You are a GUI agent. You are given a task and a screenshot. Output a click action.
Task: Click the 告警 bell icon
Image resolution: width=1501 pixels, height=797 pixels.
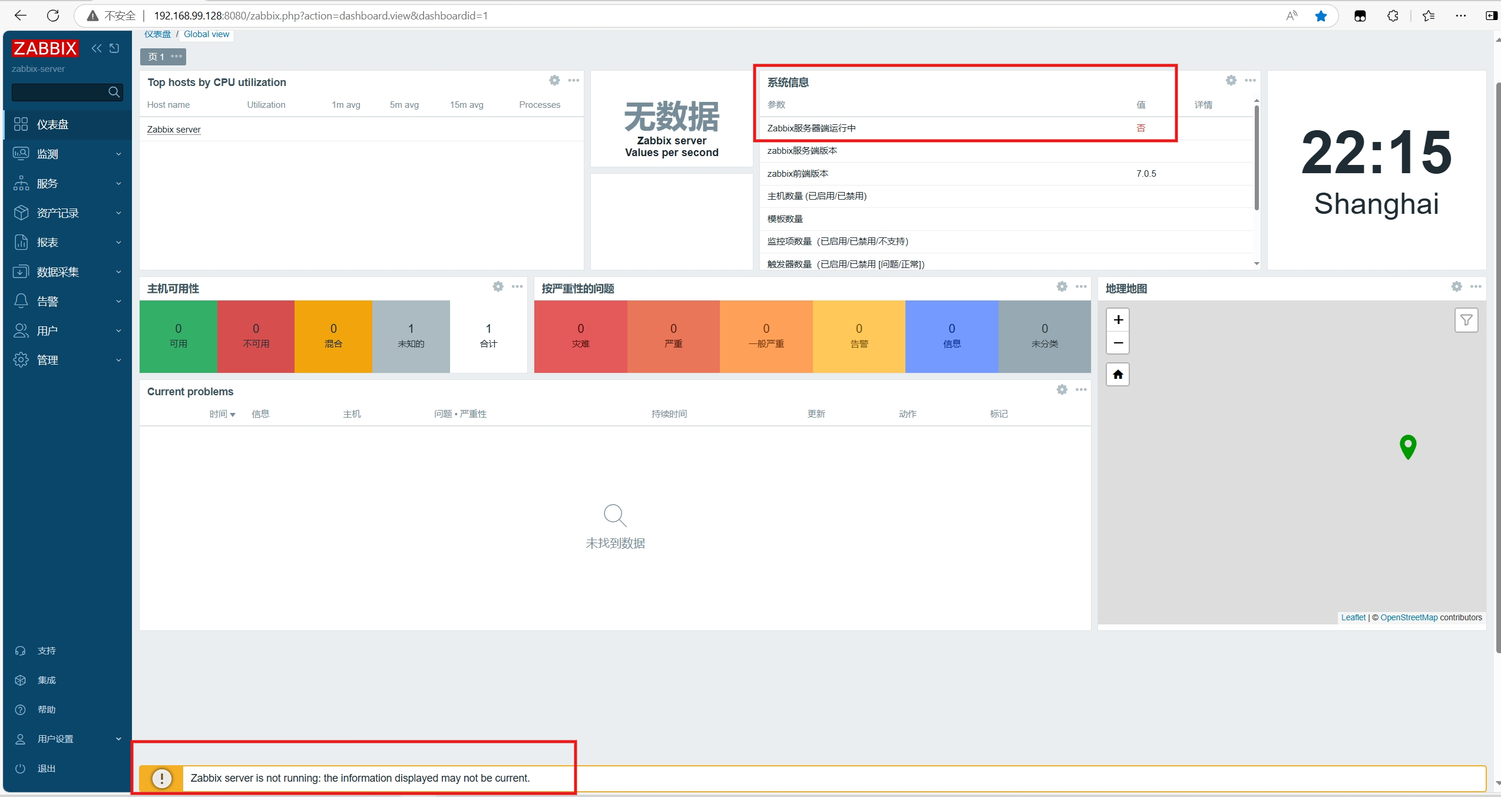point(21,301)
